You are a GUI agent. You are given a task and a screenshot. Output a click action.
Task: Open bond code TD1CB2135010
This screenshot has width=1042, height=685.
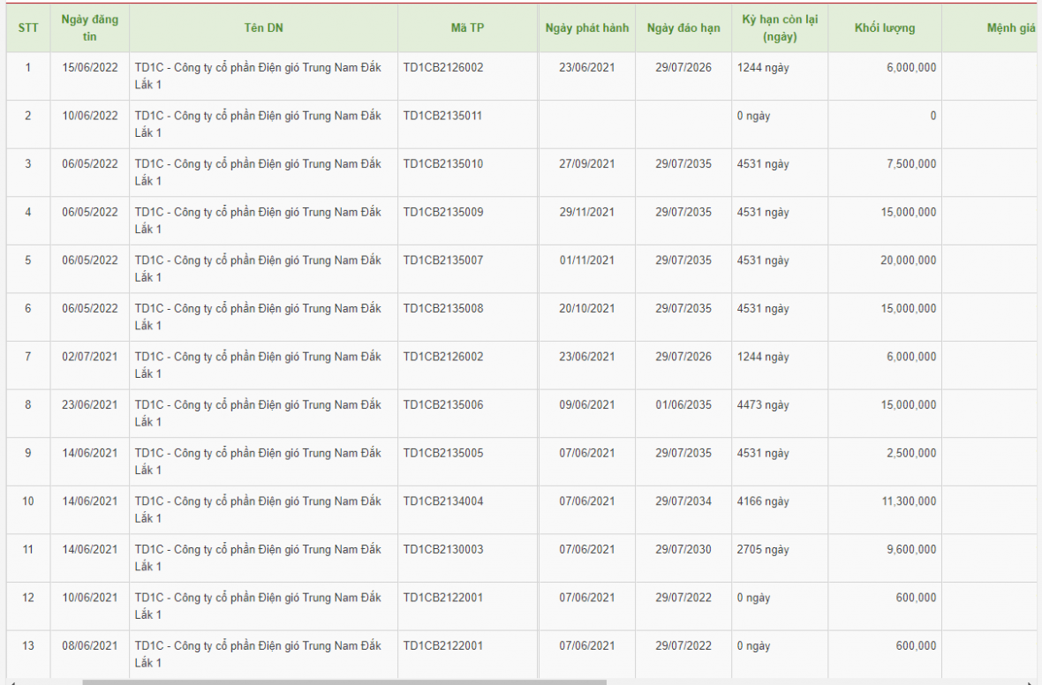point(443,164)
